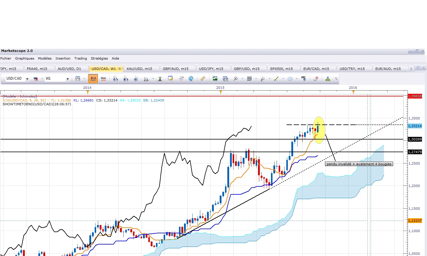The height and width of the screenshot is (256, 427).
Task: Pick the ellipse shape drawing tool
Action: point(290,79)
